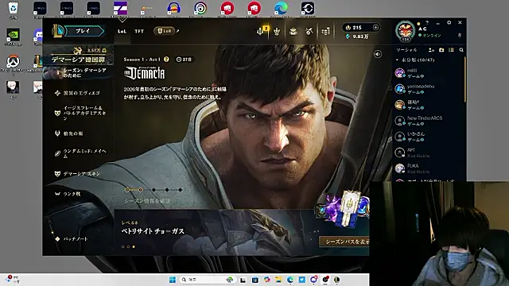The width and height of the screenshot is (509, 286).
Task: Click the blue essence 9.83万 balance
Action: [x=357, y=37]
